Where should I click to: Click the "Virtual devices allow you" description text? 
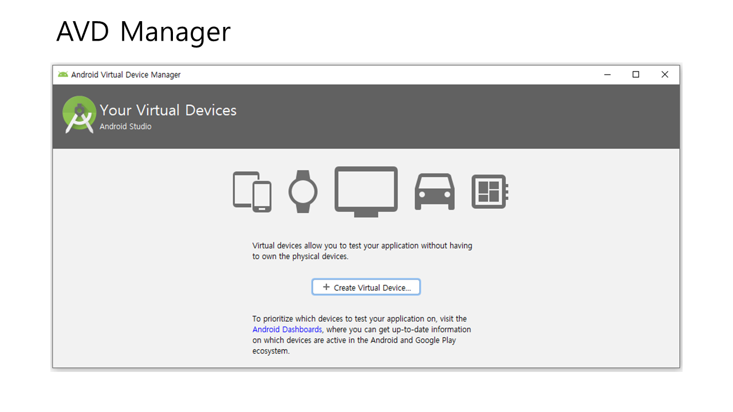[362, 251]
